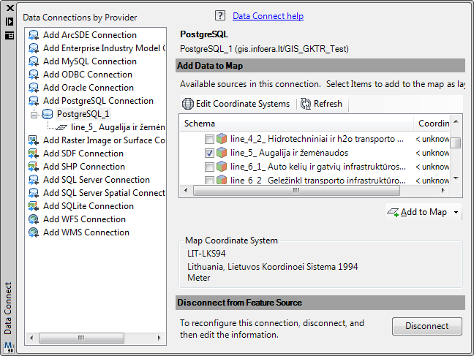Check the line_4_2_ Hidrotechniniai checkbox
Screen dimensions: 474x356
[209, 139]
